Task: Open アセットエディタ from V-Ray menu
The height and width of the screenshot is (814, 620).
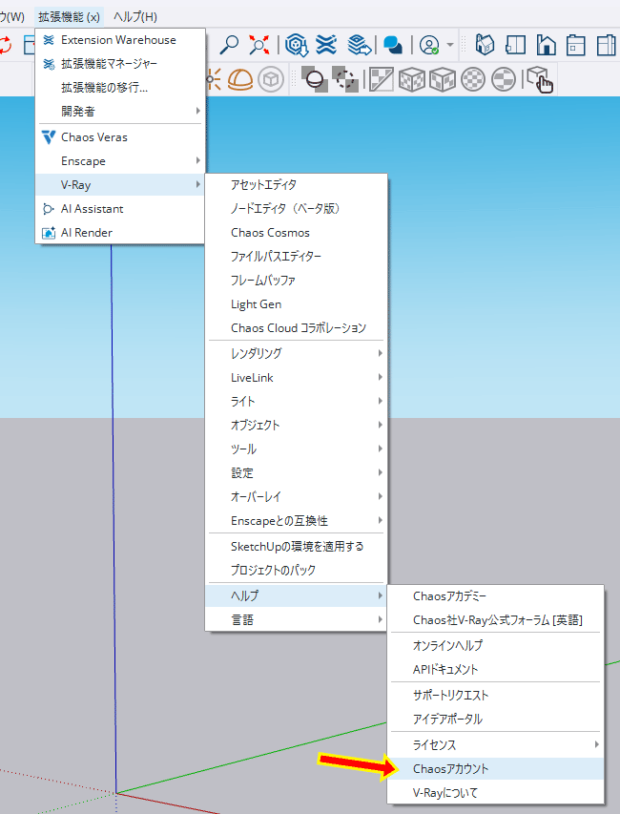Action: (x=297, y=185)
